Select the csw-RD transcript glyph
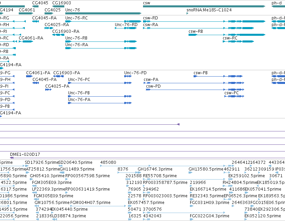 [204, 21]
